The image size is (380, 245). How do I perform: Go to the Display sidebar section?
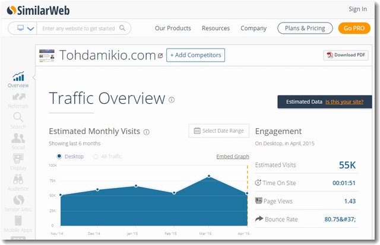[x=18, y=162]
